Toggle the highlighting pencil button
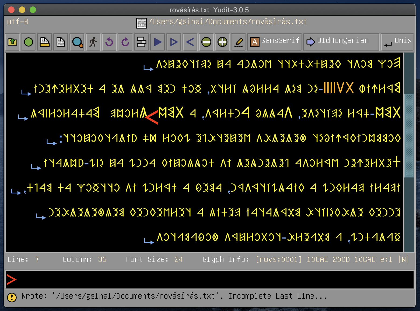420x311 pixels. click(239, 42)
